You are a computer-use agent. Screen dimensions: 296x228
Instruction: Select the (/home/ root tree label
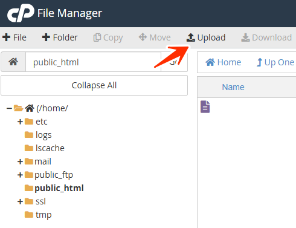(52, 108)
